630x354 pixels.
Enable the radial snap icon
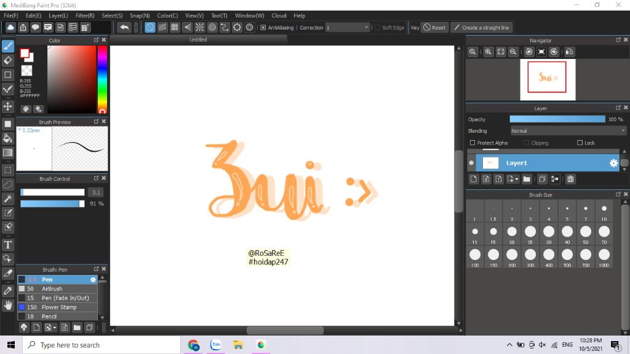[200, 27]
